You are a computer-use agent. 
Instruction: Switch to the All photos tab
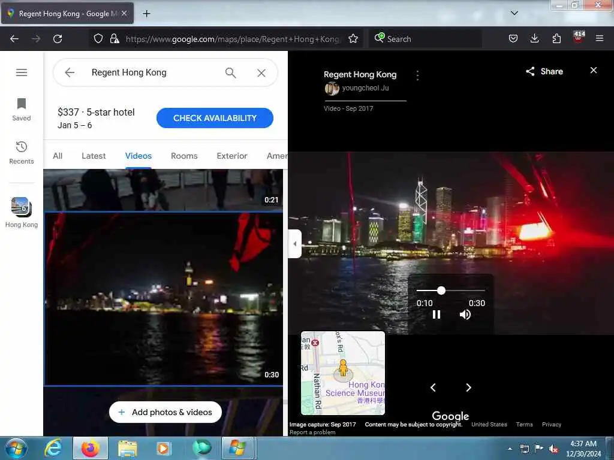click(x=58, y=156)
